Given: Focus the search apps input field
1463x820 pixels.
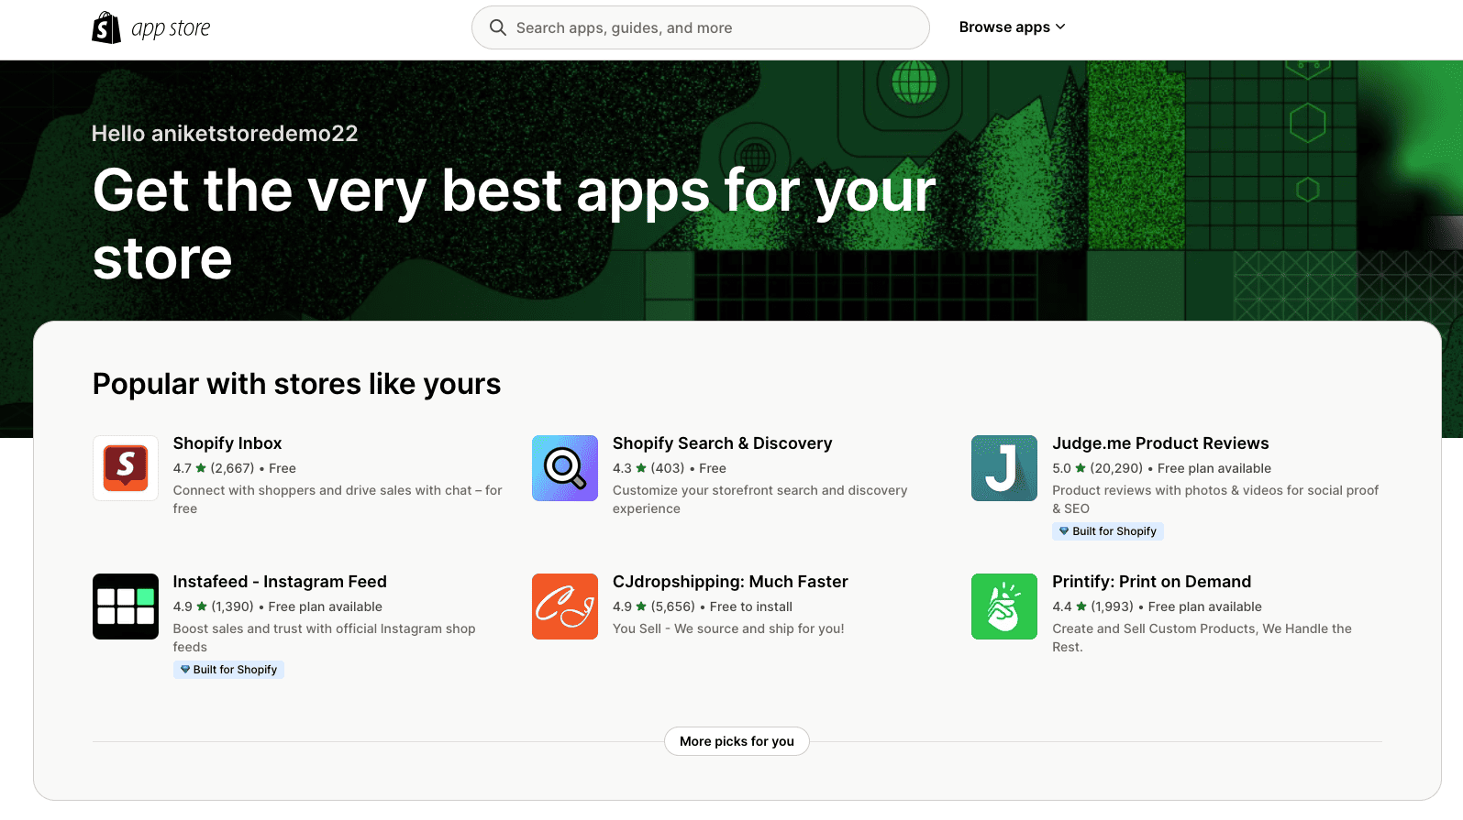Looking at the screenshot, I should click(x=700, y=27).
